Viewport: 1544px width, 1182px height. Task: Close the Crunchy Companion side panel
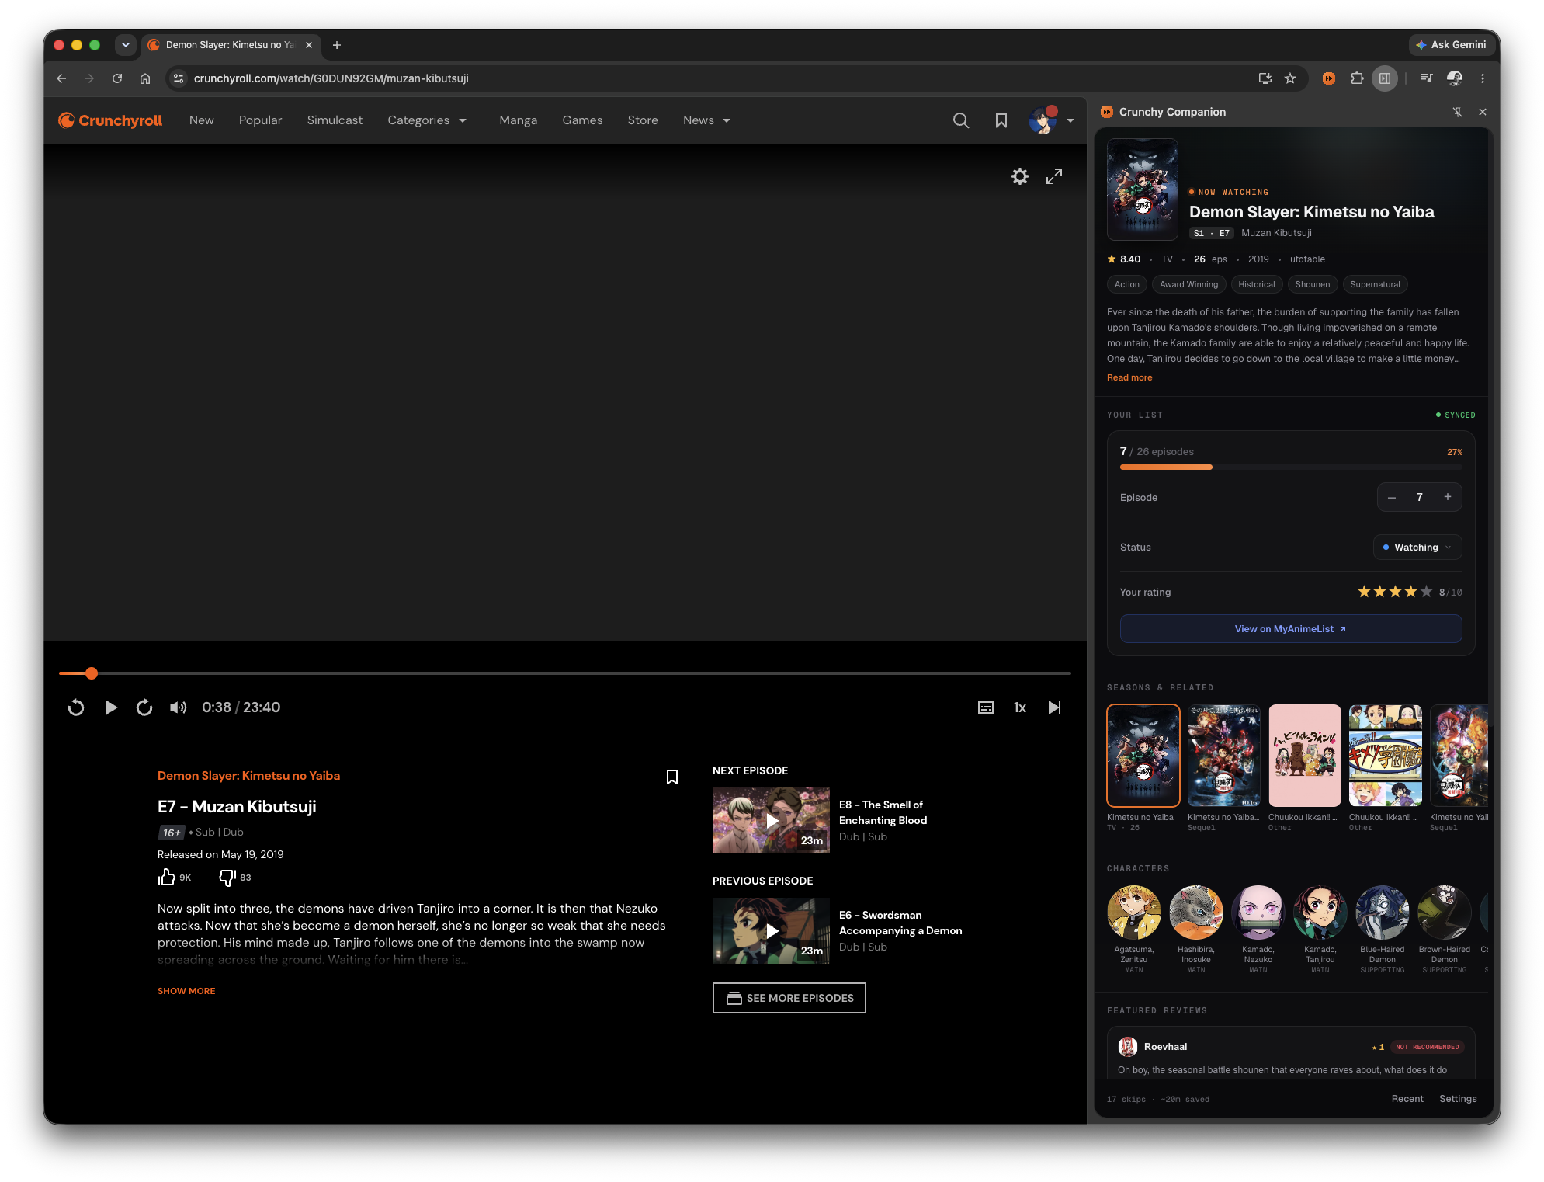click(x=1482, y=112)
